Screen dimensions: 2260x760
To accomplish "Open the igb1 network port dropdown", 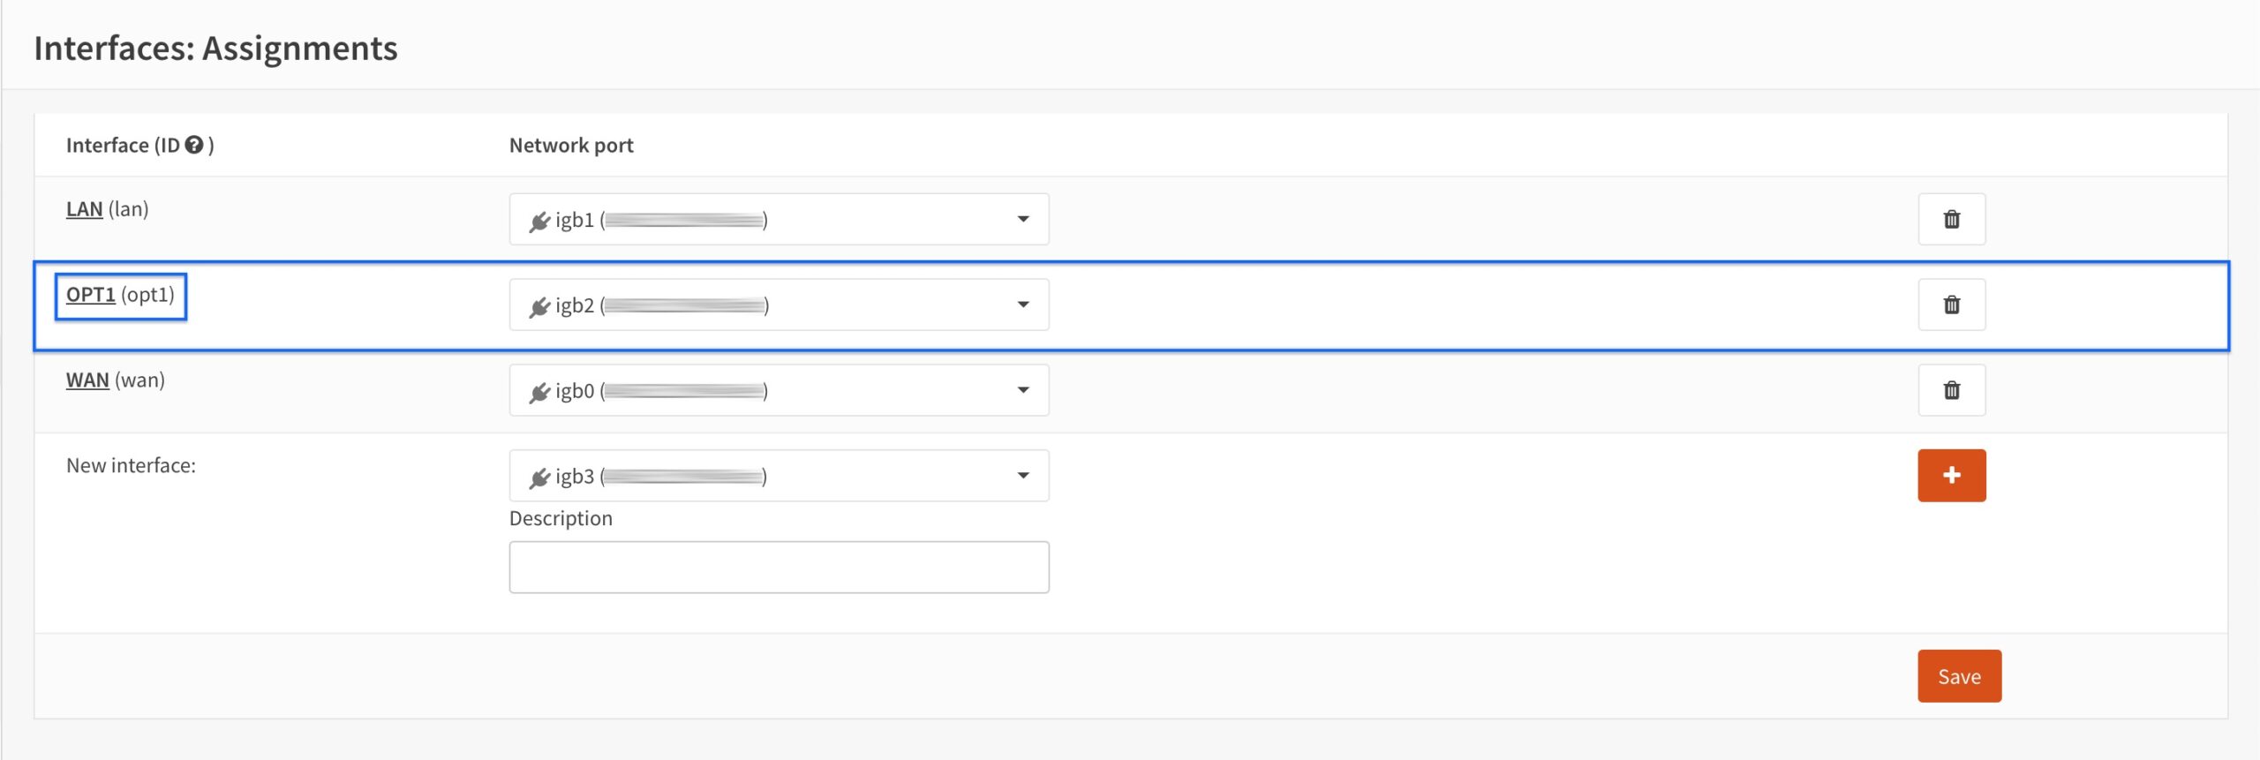I will (x=779, y=219).
